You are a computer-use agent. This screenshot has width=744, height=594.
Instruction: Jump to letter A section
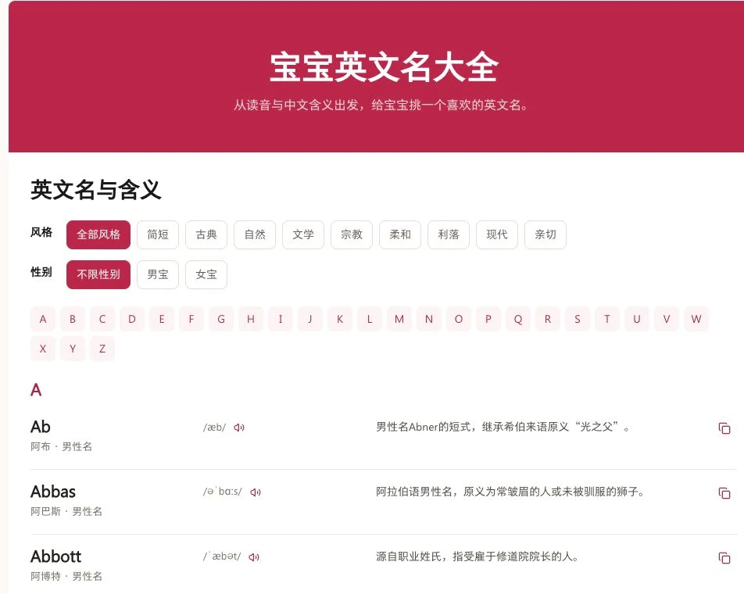click(x=43, y=319)
